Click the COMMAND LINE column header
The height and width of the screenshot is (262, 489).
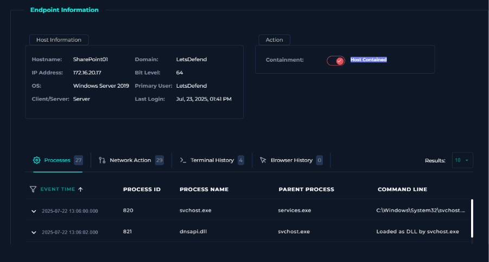tap(402, 189)
